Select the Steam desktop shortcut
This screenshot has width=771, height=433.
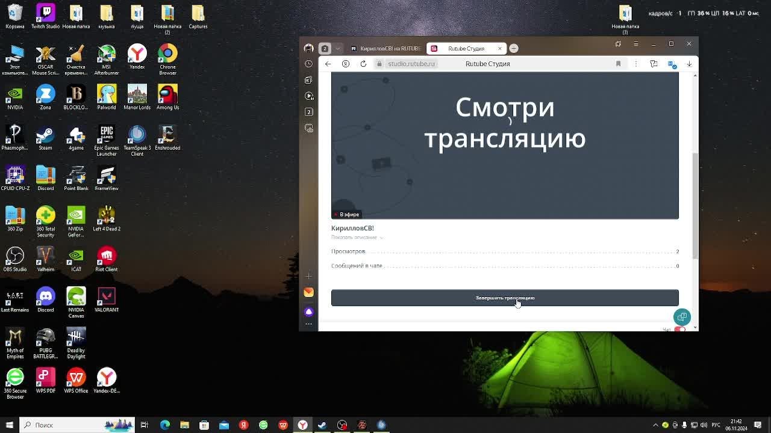(46, 138)
